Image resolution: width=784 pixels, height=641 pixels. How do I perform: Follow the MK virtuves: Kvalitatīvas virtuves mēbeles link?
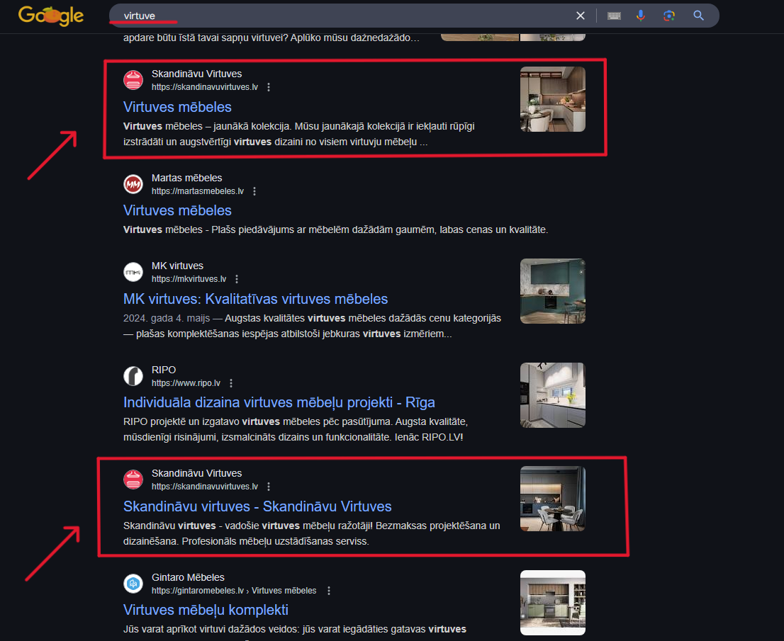click(x=256, y=299)
